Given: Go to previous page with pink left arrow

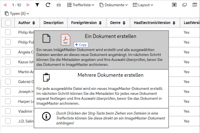Looking at the screenshot, I should click(5, 5).
